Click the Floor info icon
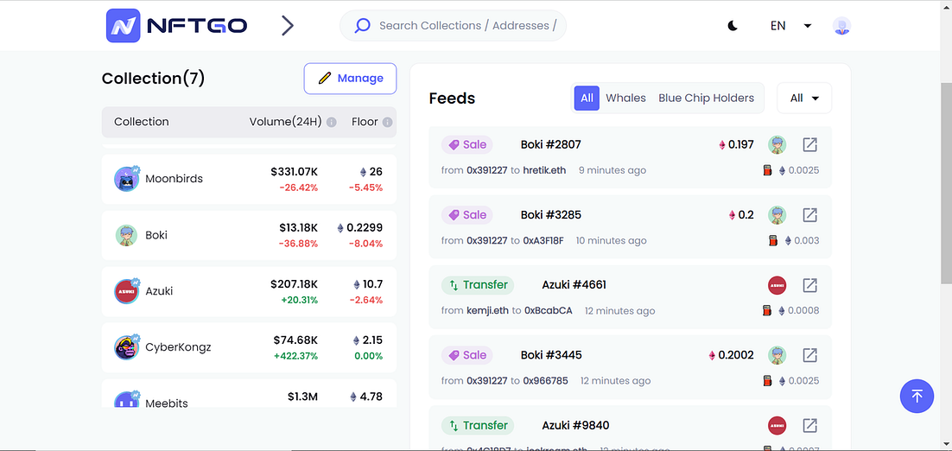This screenshot has height=451, width=952. point(387,122)
